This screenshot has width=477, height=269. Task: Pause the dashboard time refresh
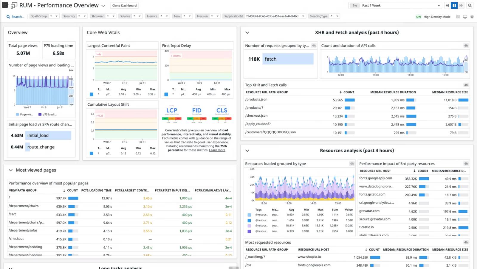pyautogui.click(x=454, y=5)
